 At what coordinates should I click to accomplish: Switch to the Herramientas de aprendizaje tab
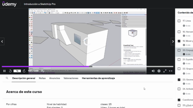98,78
